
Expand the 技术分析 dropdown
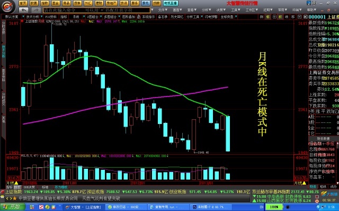point(42,16)
